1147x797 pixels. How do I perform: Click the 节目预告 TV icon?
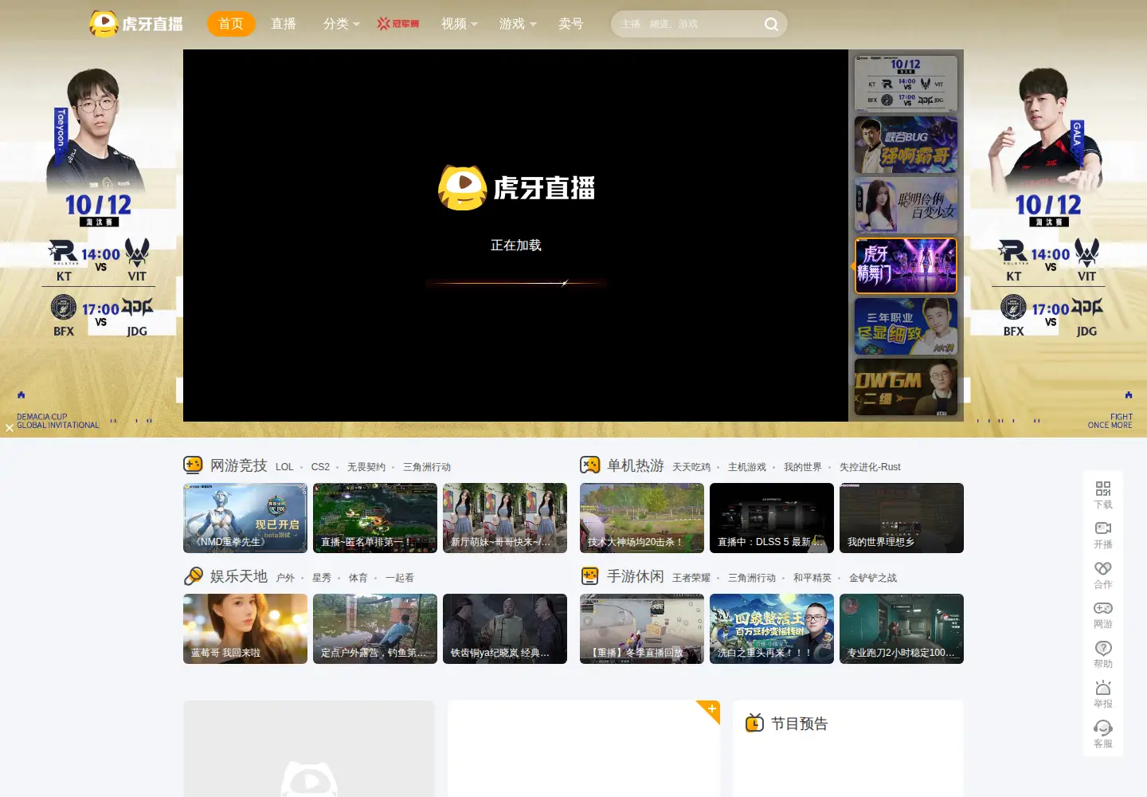[x=754, y=723]
